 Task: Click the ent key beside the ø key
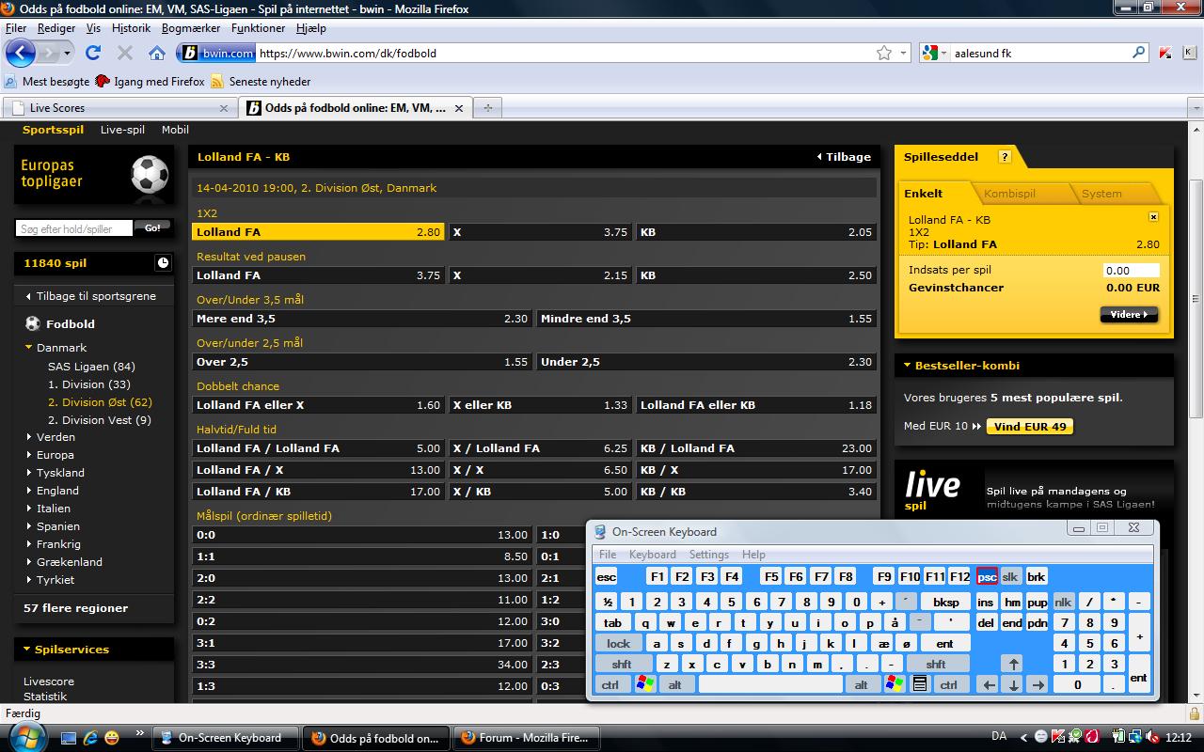(x=945, y=644)
